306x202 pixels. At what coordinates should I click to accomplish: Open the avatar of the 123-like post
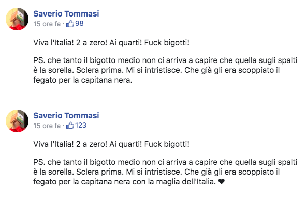tap(17, 121)
